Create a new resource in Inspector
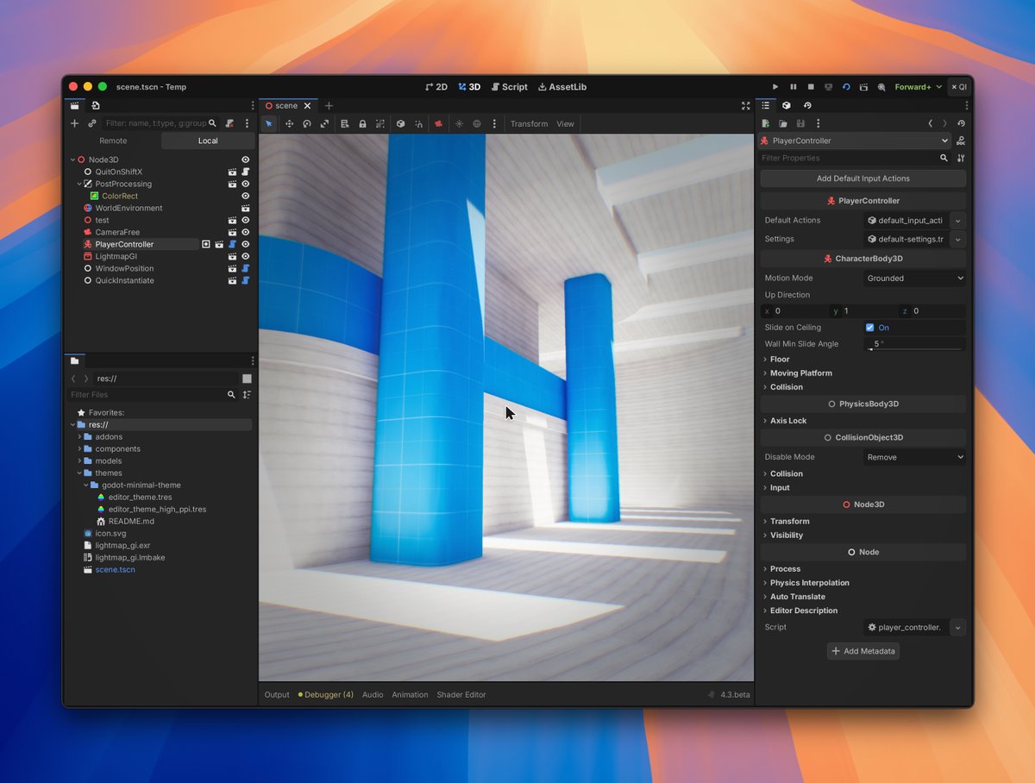This screenshot has width=1035, height=783. [766, 124]
